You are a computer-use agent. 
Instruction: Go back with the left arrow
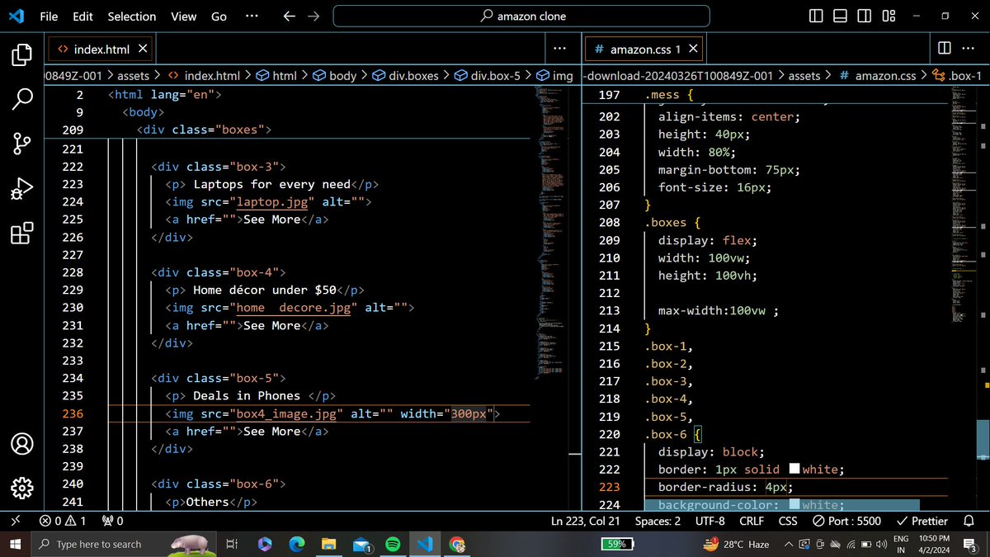(x=289, y=16)
